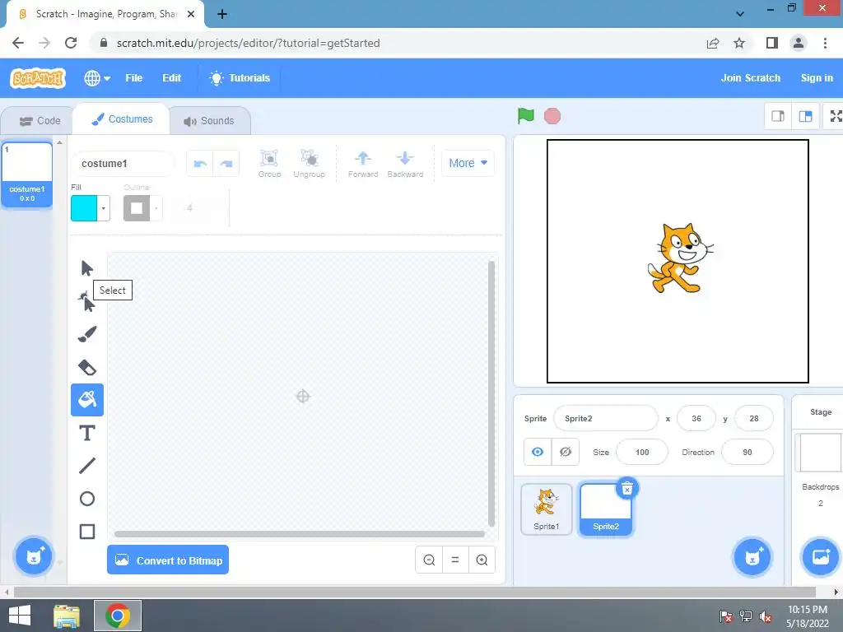The width and height of the screenshot is (843, 632).
Task: Switch to the Sounds tab
Action: click(x=209, y=121)
